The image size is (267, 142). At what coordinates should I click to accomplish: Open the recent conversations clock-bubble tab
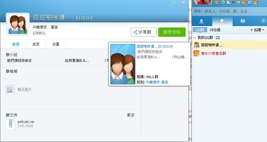[243, 21]
